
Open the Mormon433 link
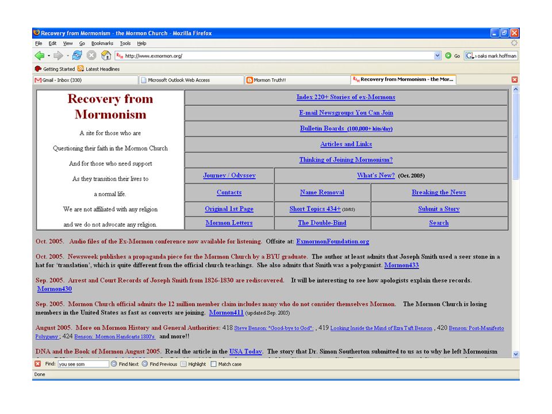coord(401,265)
